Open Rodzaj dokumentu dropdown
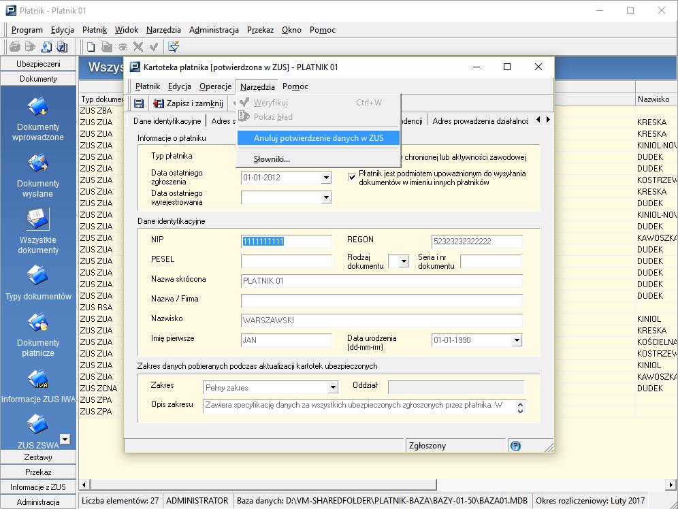This screenshot has width=678, height=509. pos(404,261)
